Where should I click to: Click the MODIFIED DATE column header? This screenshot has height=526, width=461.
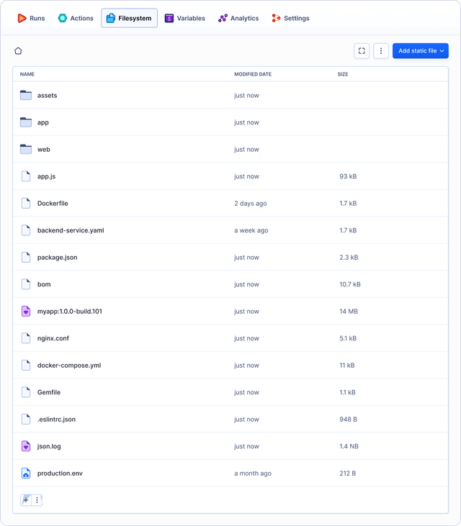tap(253, 74)
